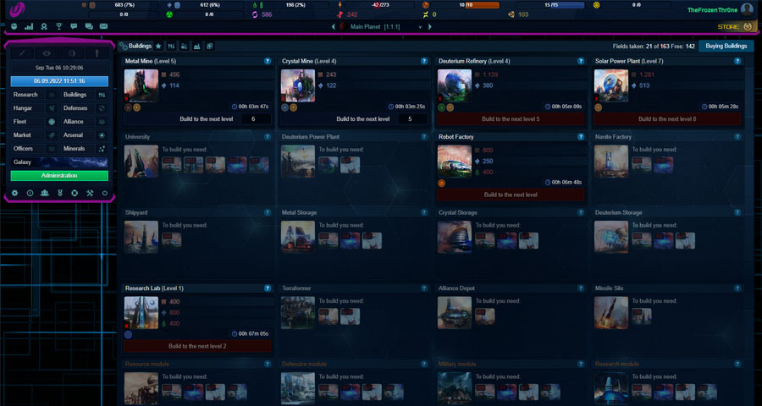Screen dimensions: 762x406
Task: Open help icon for Solar Power Plant
Action: [737, 61]
